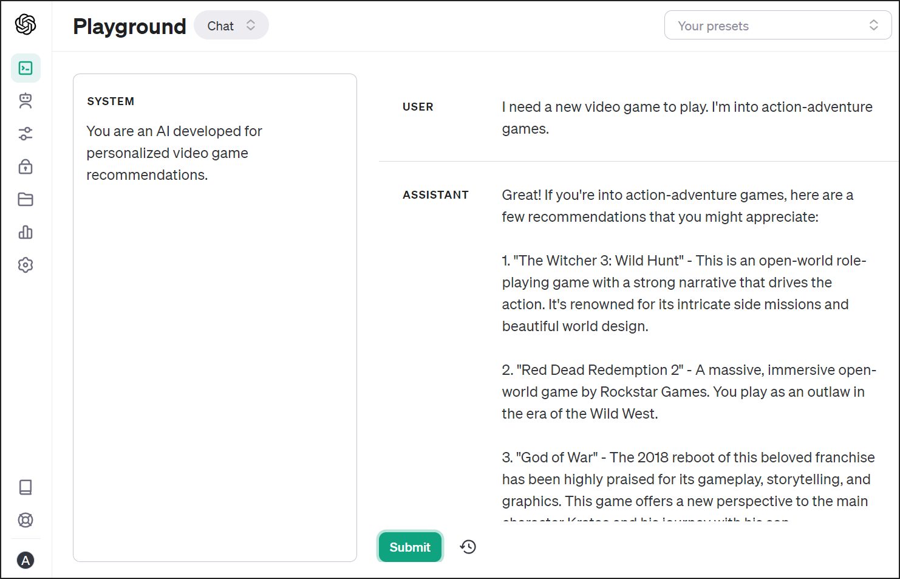Open the Settings gear icon
Screen dimensions: 900x579
[x=26, y=265]
